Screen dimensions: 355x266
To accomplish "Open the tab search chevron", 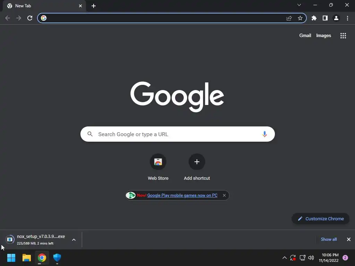I will point(299,5).
